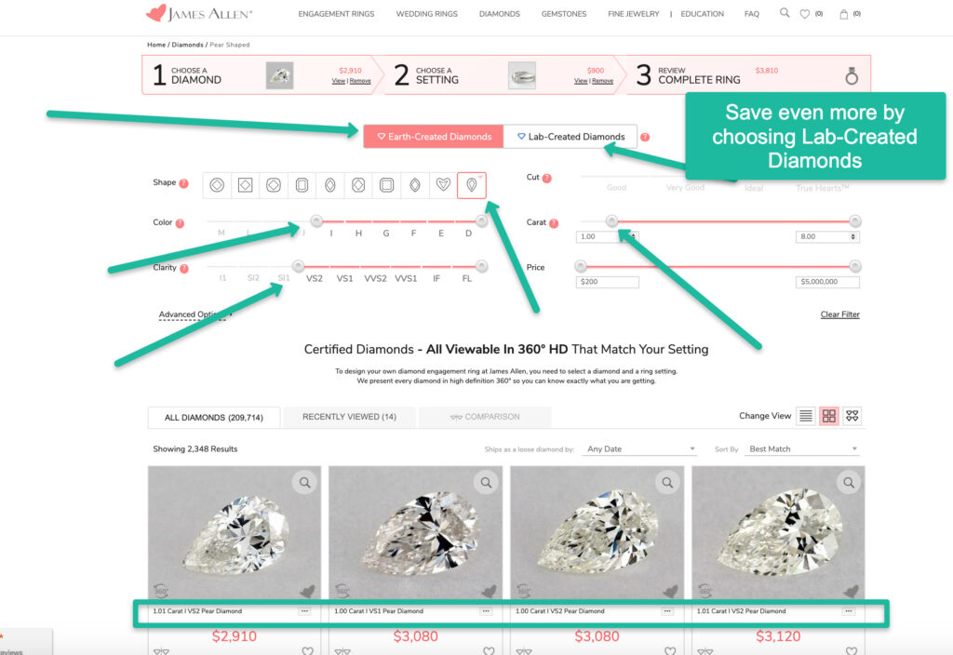Viewport: 953px width, 655px height.
Task: Expand the Best Match sort dropdown
Action: pos(802,449)
